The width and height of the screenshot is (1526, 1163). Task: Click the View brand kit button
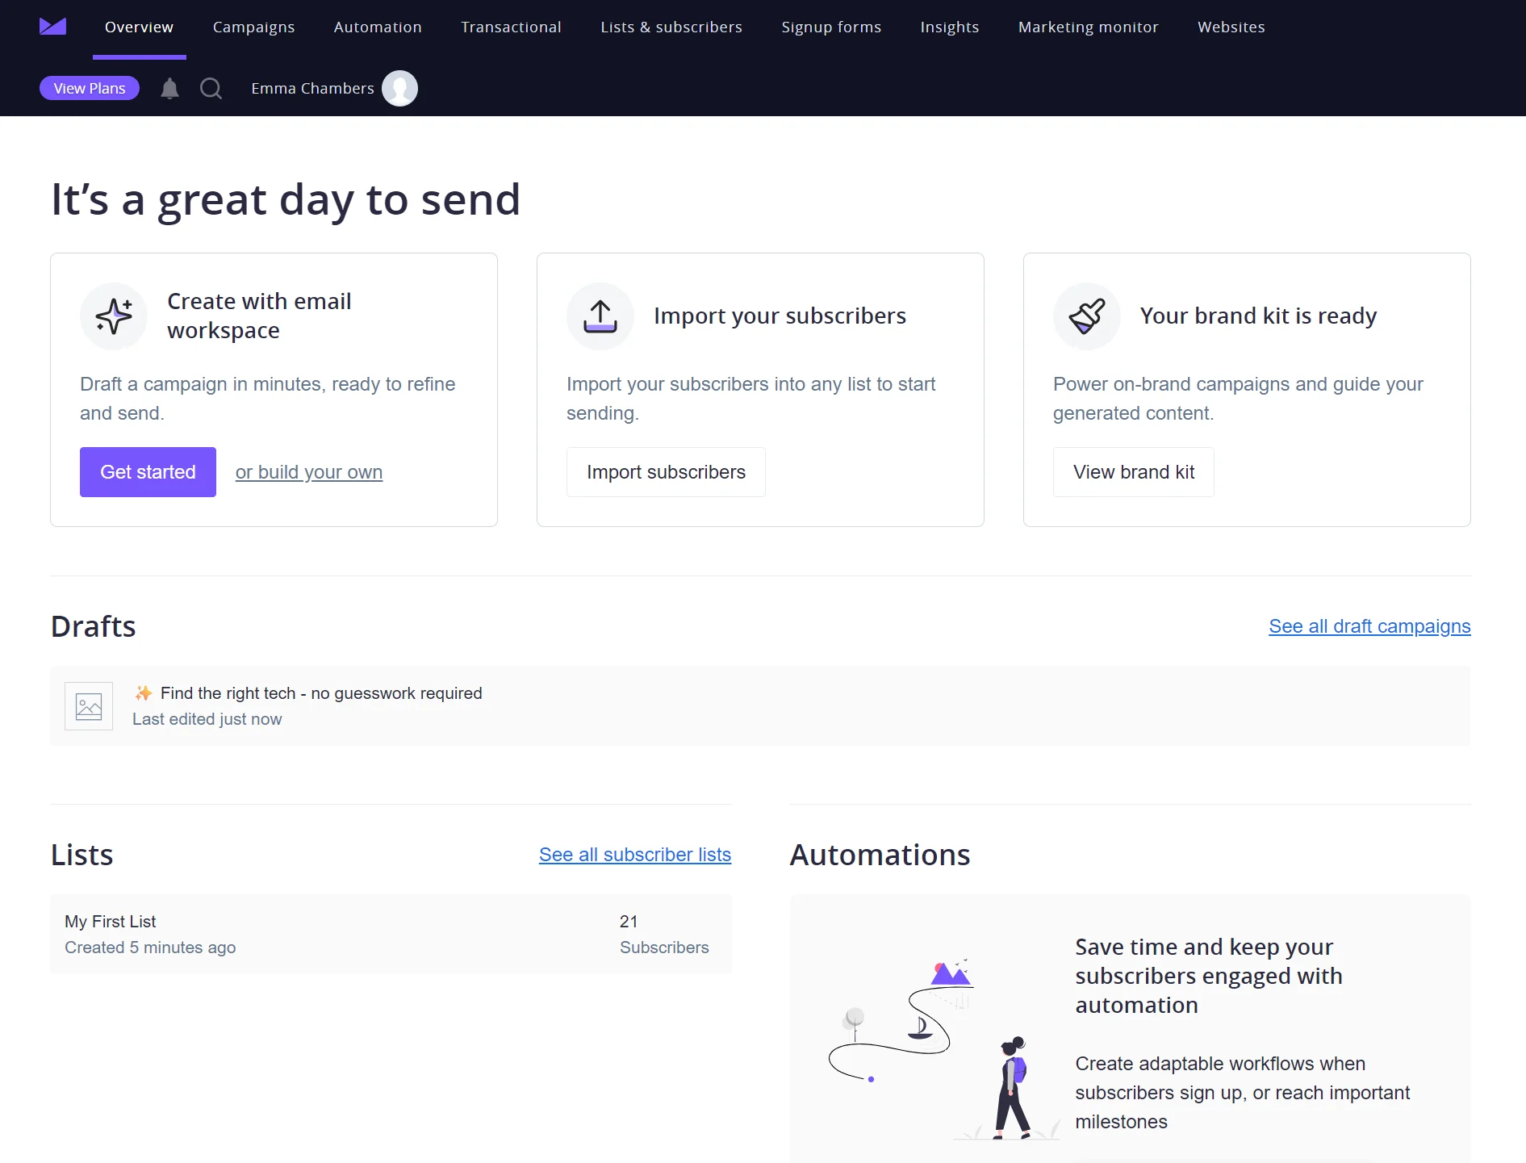[1134, 472]
